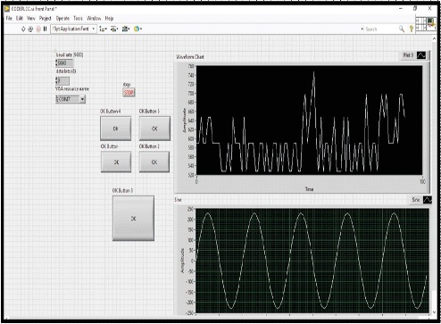Click the OK Button 4 control

[116, 129]
